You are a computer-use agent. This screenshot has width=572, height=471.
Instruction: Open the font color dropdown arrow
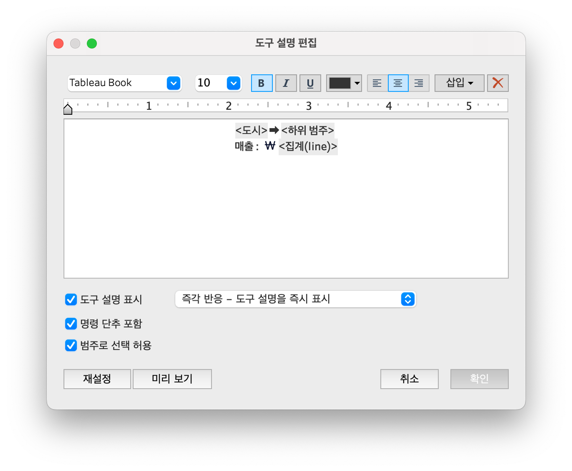click(x=357, y=83)
